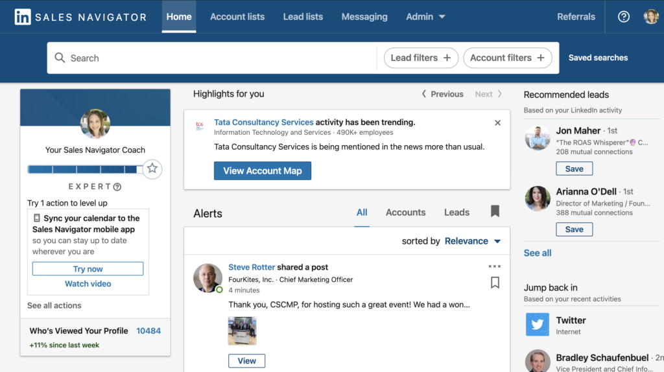
Task: Open three-dot menu on Steve Rotter post
Action: (495, 266)
